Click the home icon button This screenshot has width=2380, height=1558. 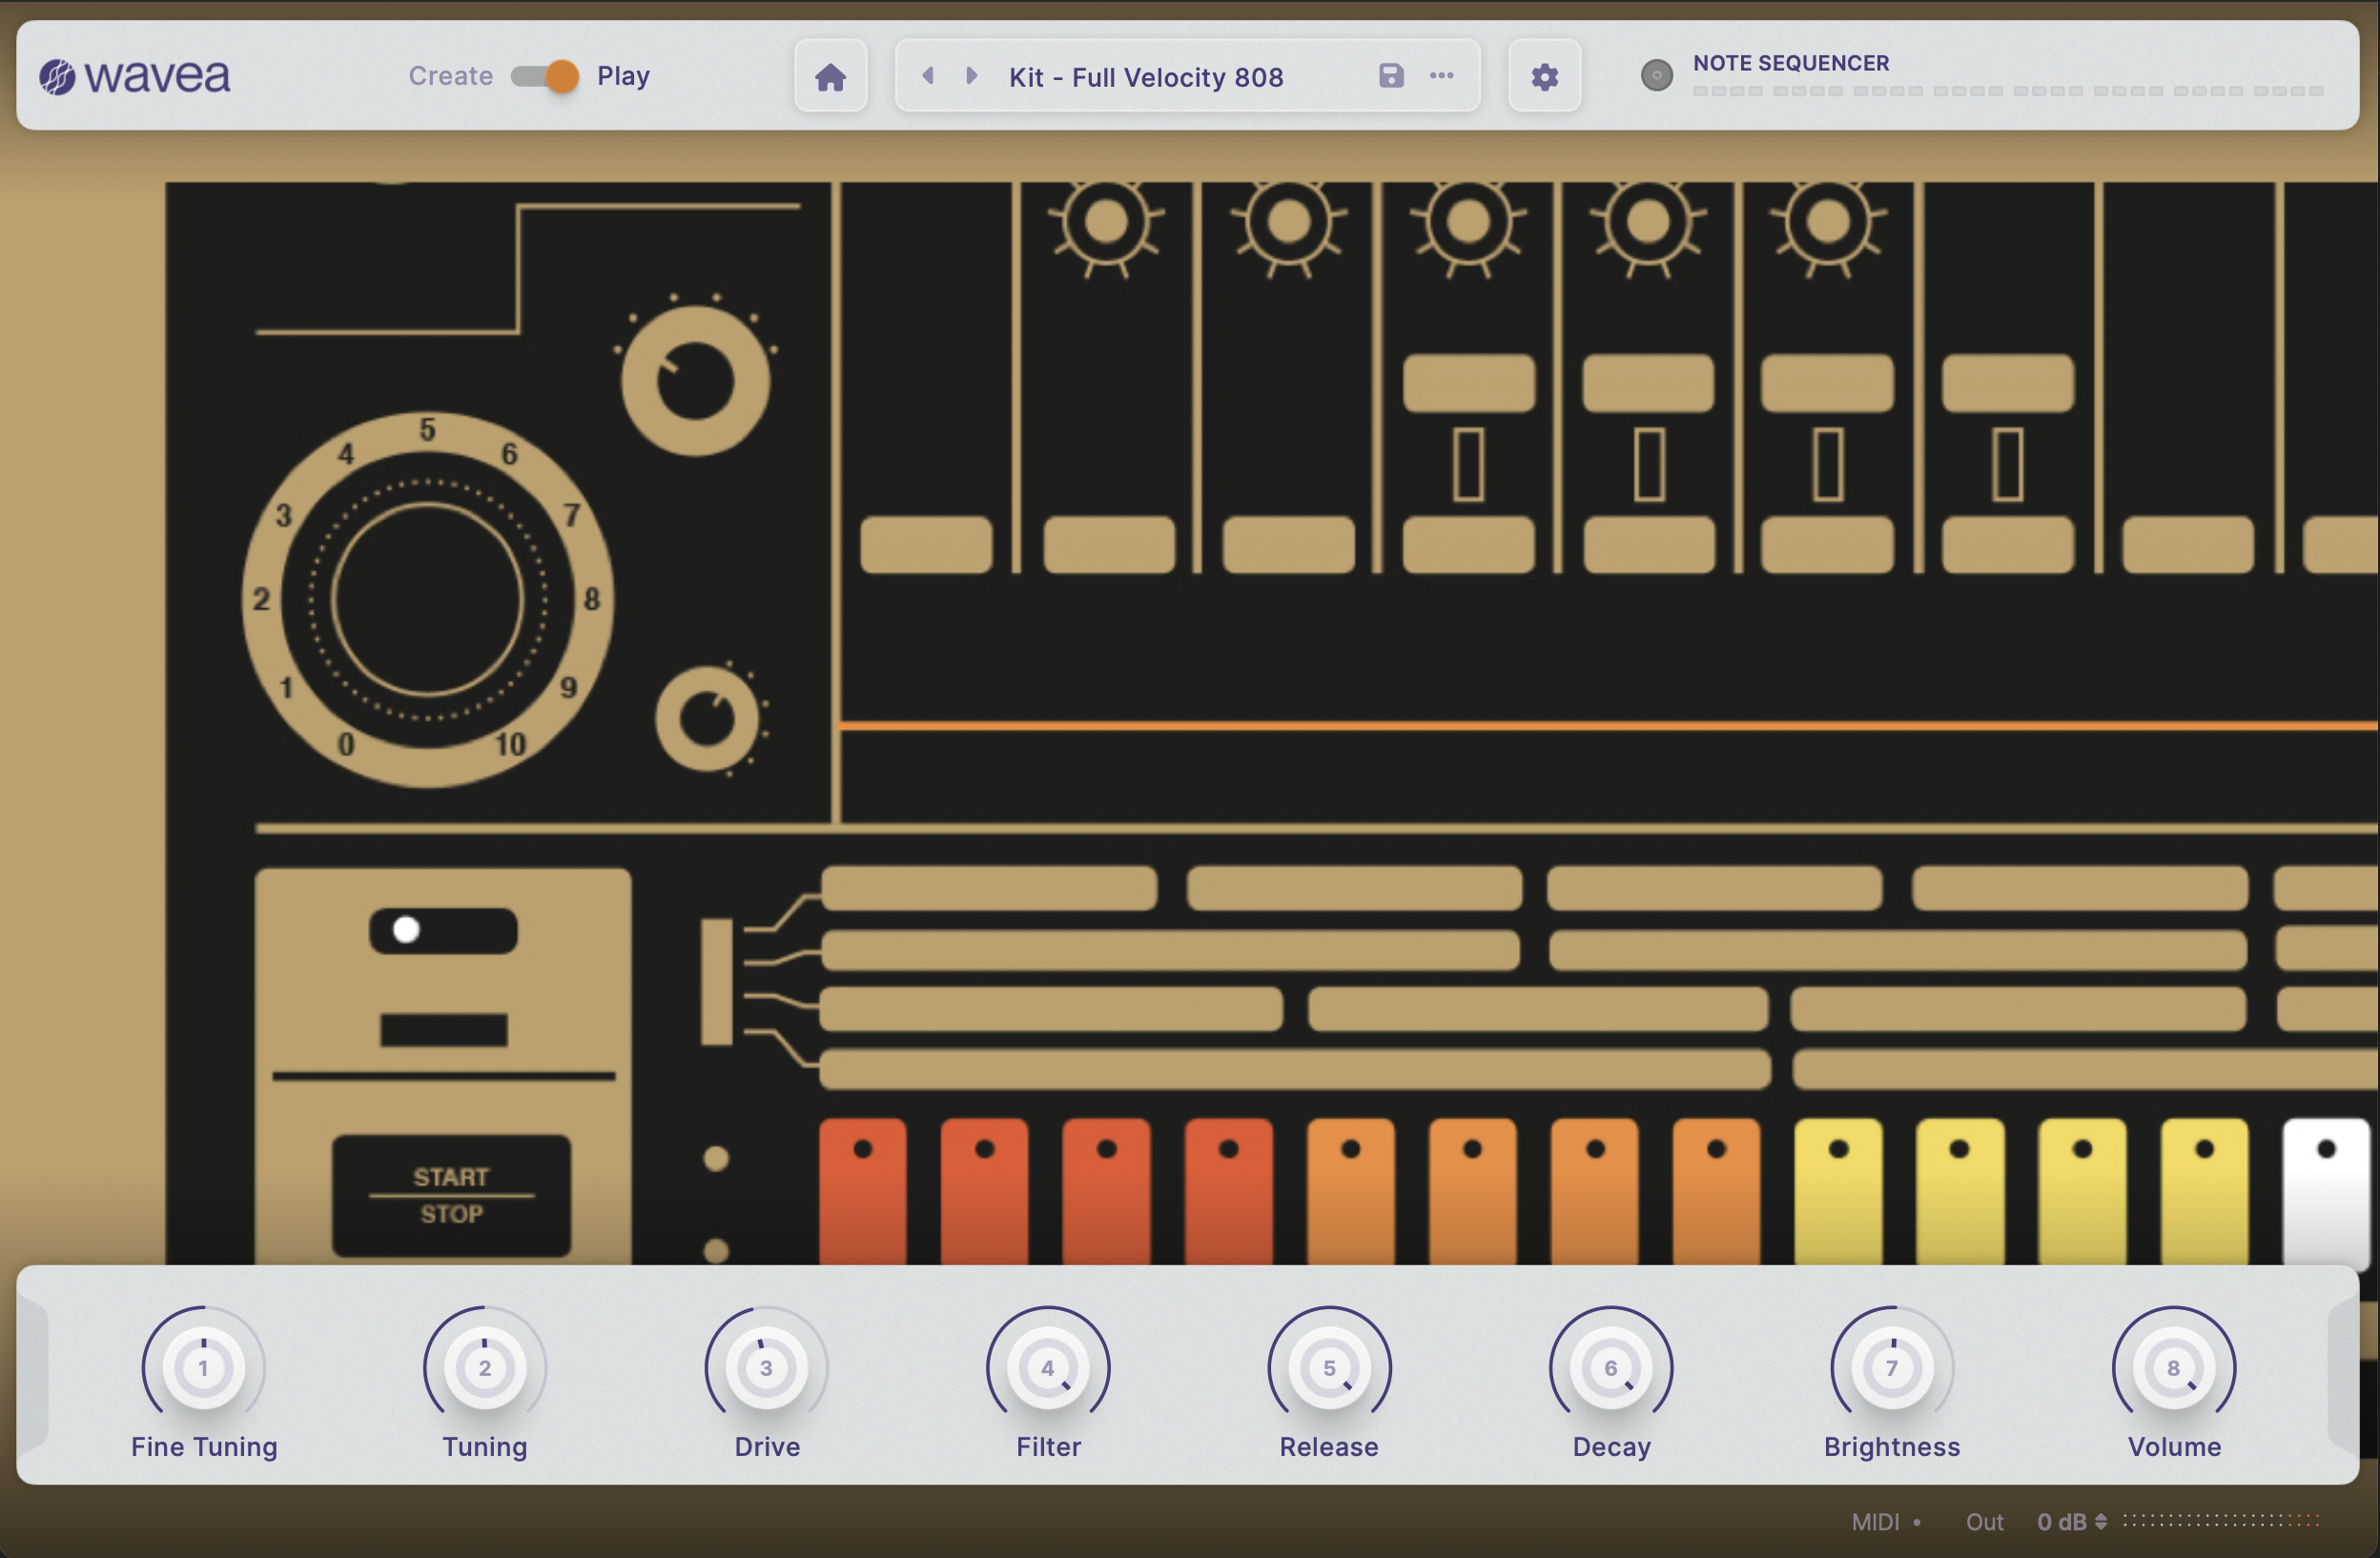(x=830, y=76)
